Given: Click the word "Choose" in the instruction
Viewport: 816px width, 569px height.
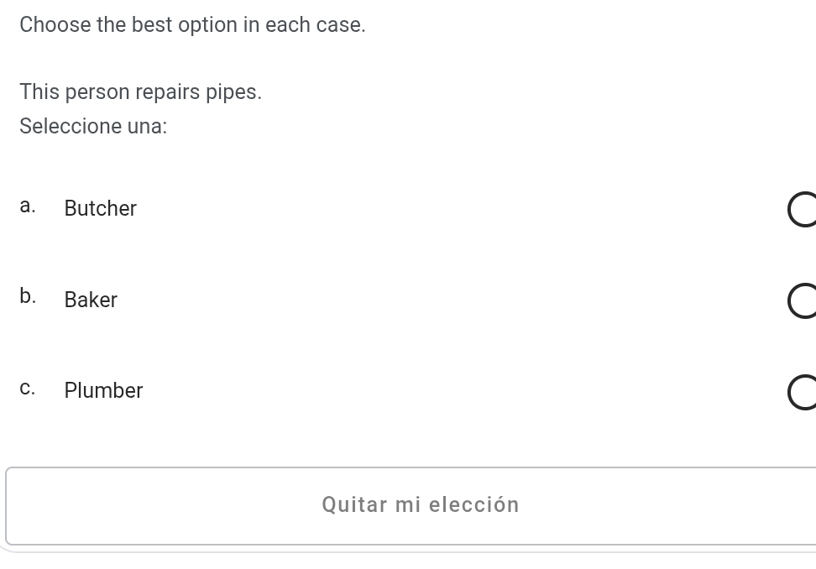Looking at the screenshot, I should (55, 25).
